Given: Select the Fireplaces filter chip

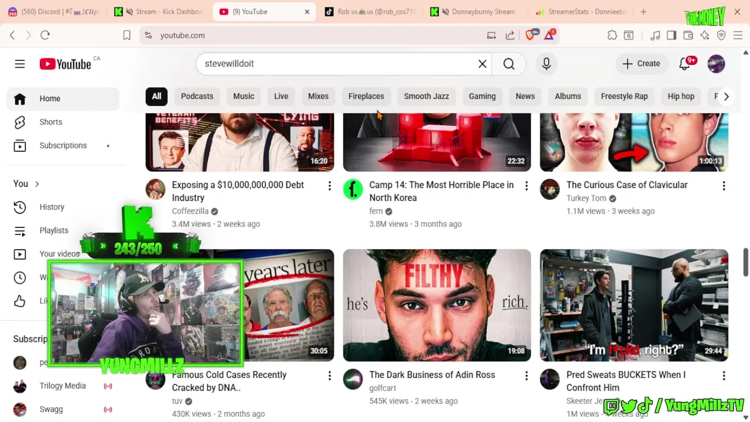Looking at the screenshot, I should point(366,96).
